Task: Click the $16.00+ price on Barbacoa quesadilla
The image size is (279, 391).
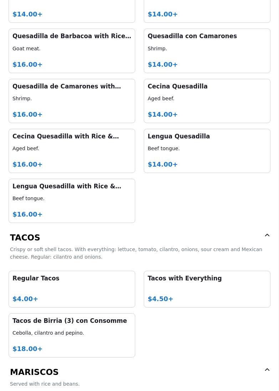Action: click(27, 65)
